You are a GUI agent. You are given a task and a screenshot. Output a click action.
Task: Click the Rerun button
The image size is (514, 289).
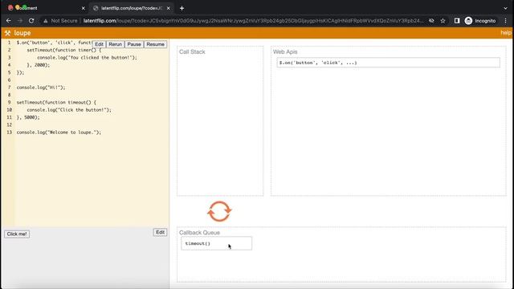pyautogui.click(x=116, y=44)
